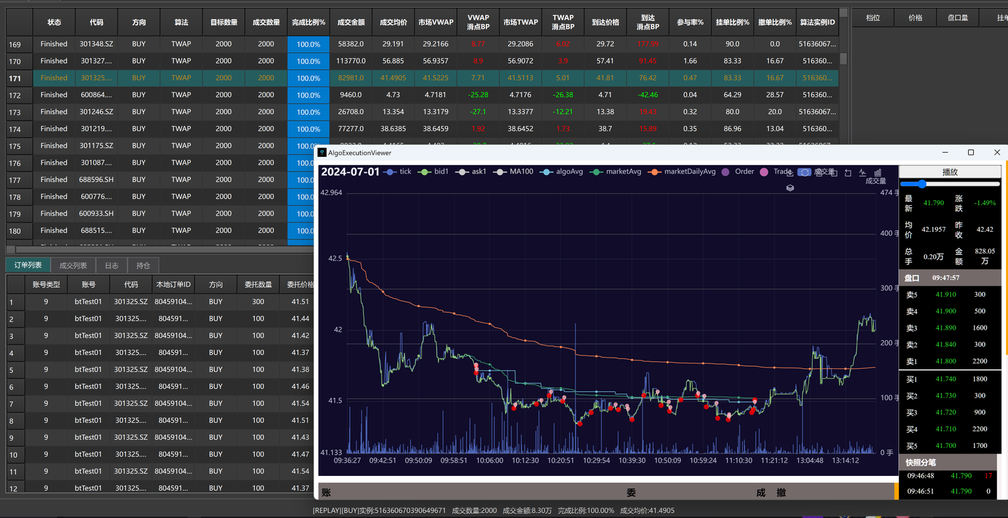Toggle the Trade markers in chart legend
Viewport: 1008px width, 518px height.
[x=774, y=171]
